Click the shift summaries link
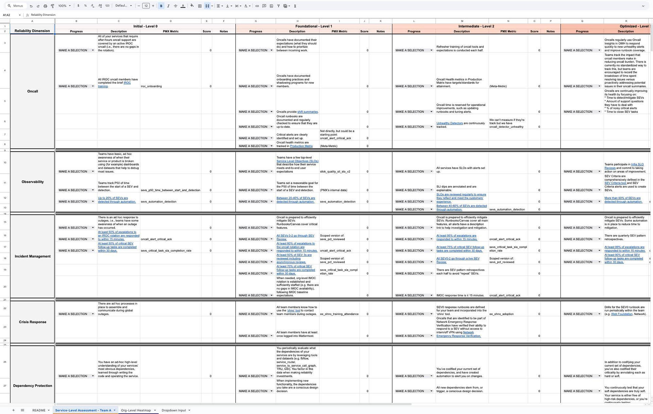 coord(307,112)
